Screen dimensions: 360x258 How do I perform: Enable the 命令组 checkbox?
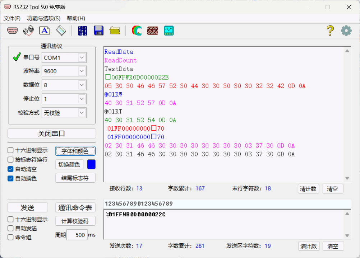click(10, 237)
